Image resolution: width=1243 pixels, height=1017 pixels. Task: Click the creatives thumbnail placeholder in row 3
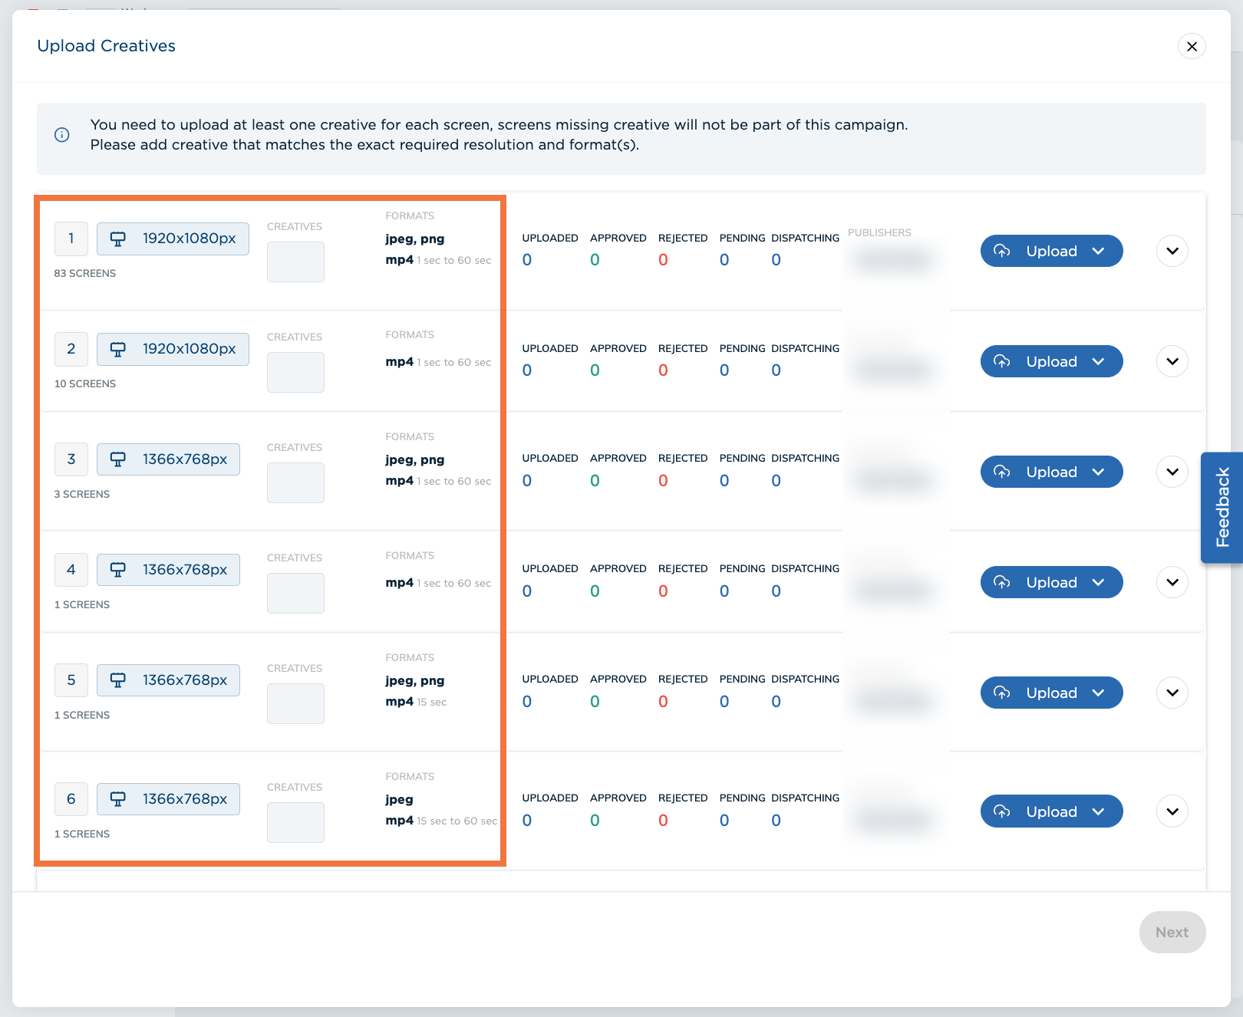click(295, 482)
